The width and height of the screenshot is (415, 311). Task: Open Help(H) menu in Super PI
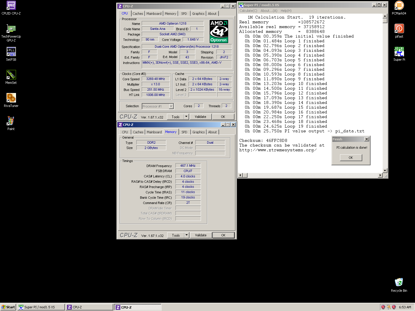[x=286, y=11]
